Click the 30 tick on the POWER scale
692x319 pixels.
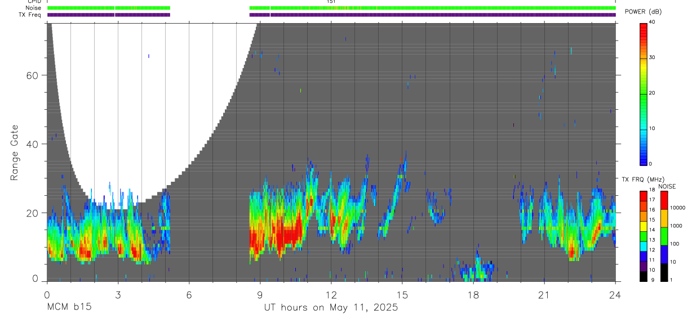tap(653, 57)
